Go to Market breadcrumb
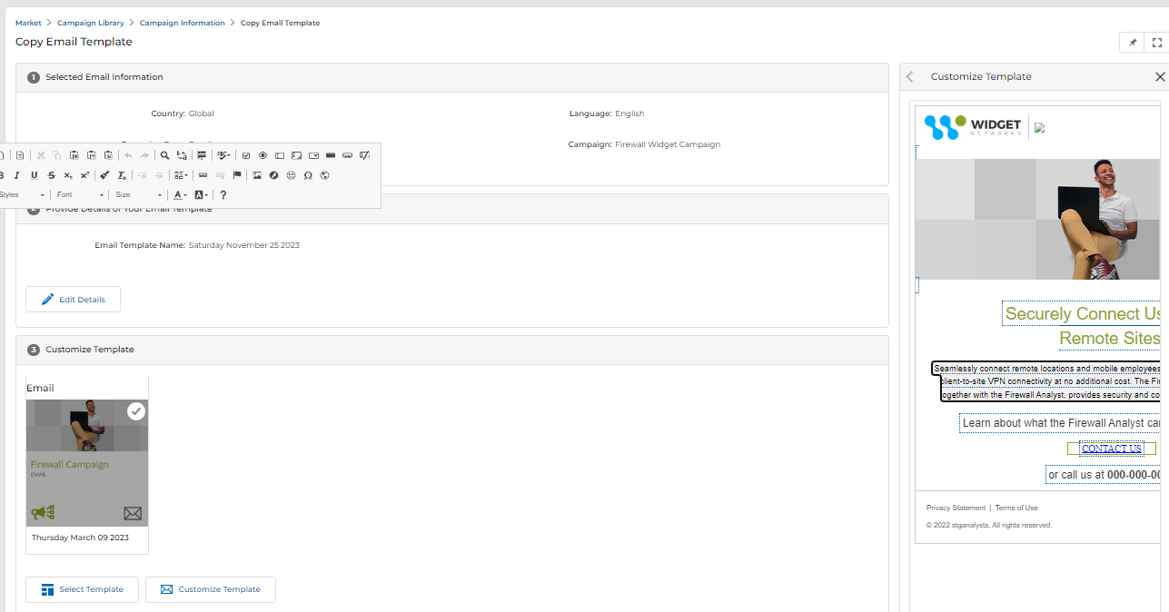Viewport: 1169px width, 612px height. point(28,23)
